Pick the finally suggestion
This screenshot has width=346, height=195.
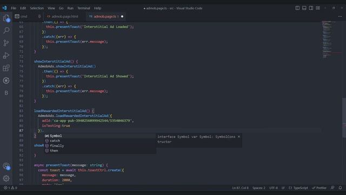[101, 146]
